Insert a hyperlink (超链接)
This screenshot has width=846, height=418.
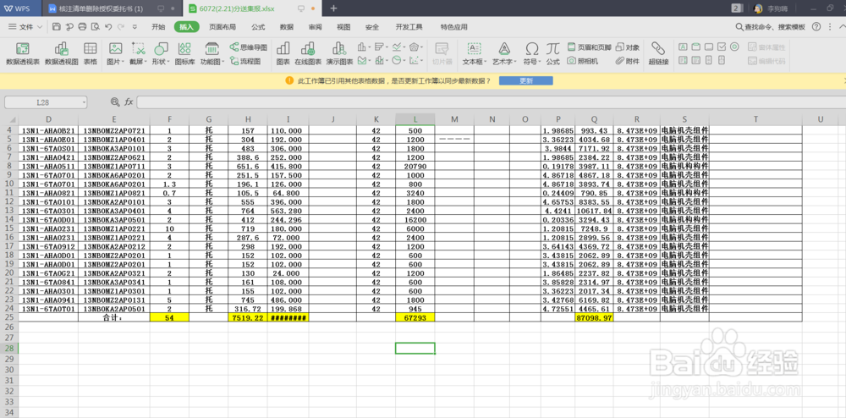tap(658, 54)
